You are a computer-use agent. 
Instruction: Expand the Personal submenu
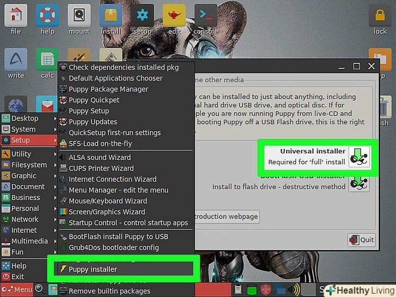coord(29,208)
